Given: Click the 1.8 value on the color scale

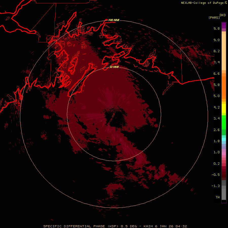Looking at the screenshot, I should [x=217, y=141].
